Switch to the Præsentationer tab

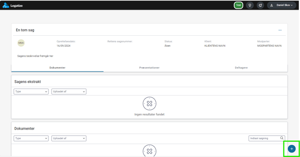pos(149,68)
